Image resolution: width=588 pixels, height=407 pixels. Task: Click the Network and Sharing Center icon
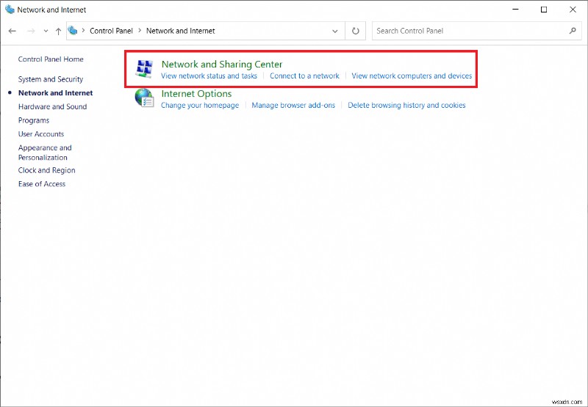tap(144, 69)
